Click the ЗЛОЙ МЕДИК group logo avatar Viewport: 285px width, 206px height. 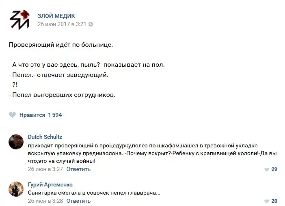click(x=19, y=19)
